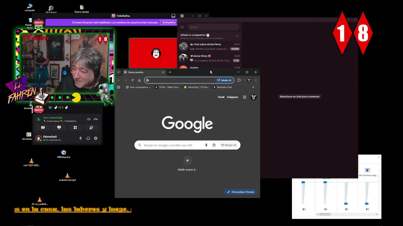Mute obs-browser-page in volume mixer

tap(367, 209)
